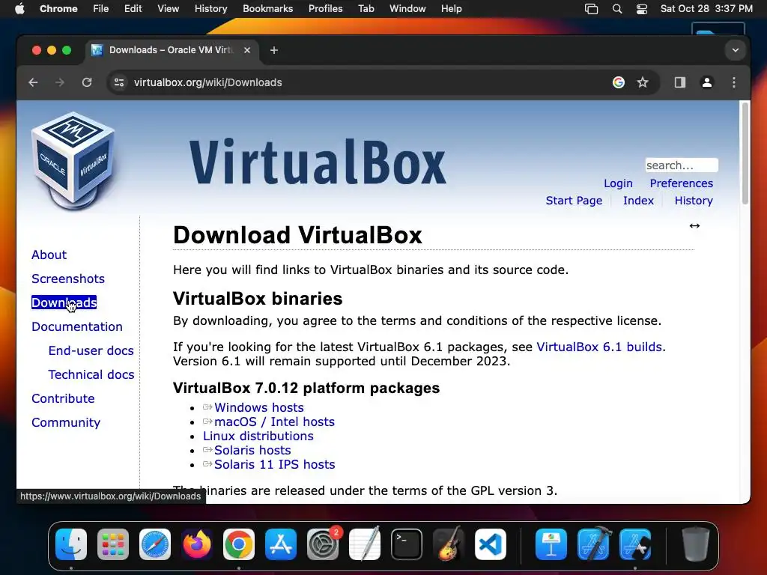Open the Edit menu
767x575 pixels.
pos(133,9)
